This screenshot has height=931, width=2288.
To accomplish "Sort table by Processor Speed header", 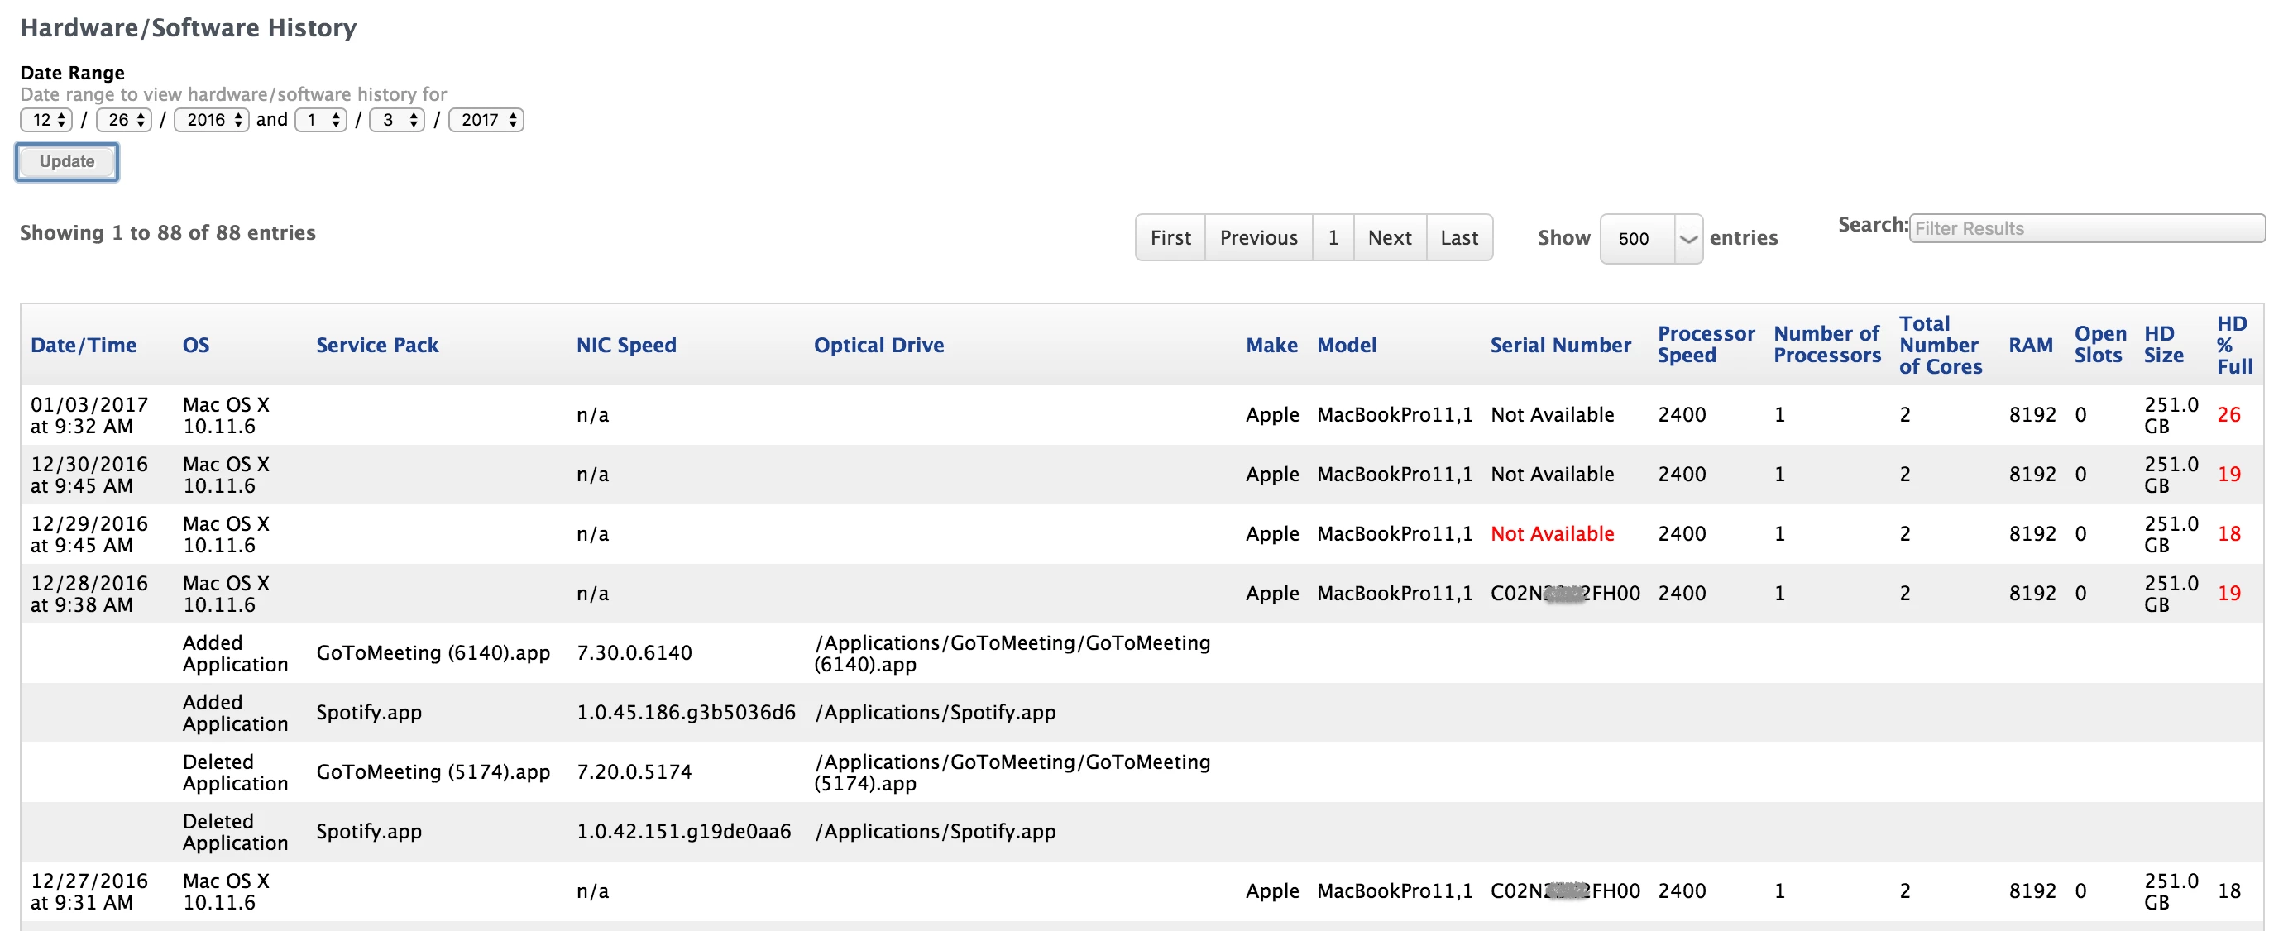I will (x=1705, y=344).
